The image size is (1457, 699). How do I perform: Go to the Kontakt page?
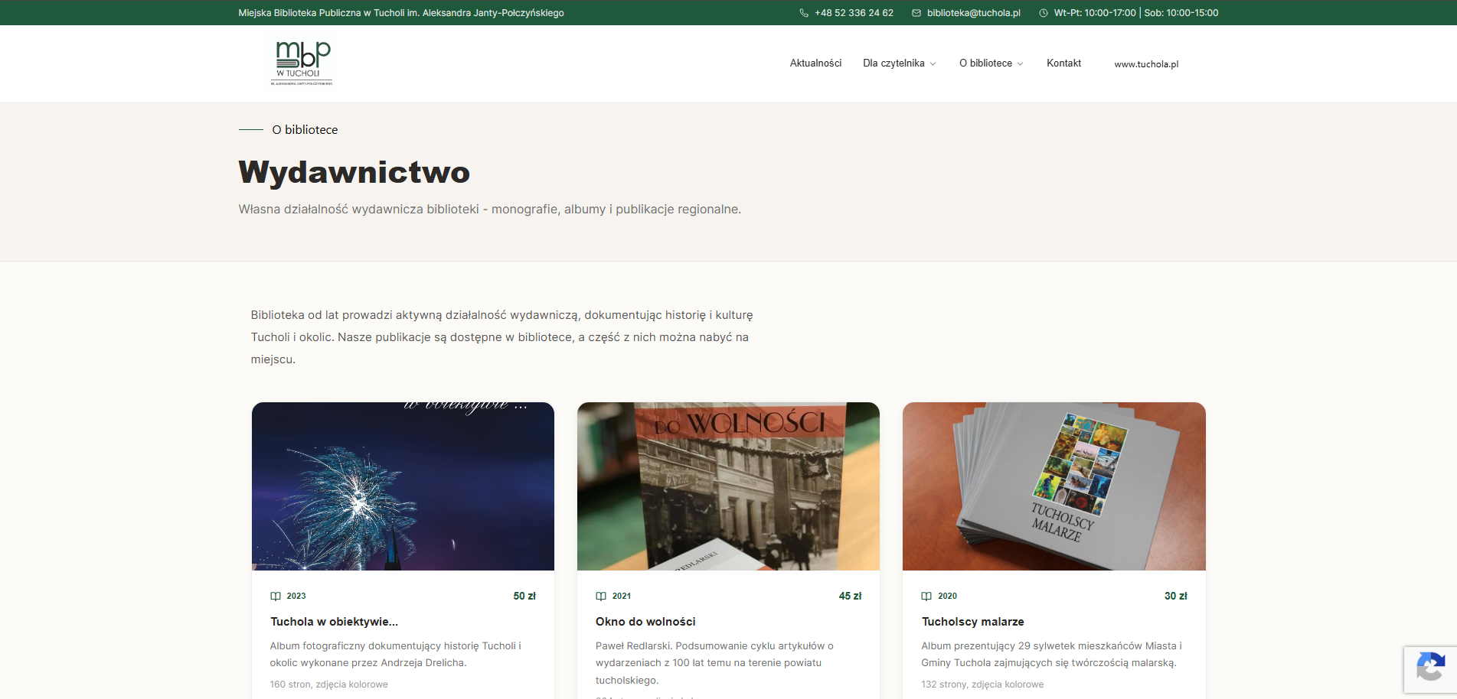(x=1063, y=63)
